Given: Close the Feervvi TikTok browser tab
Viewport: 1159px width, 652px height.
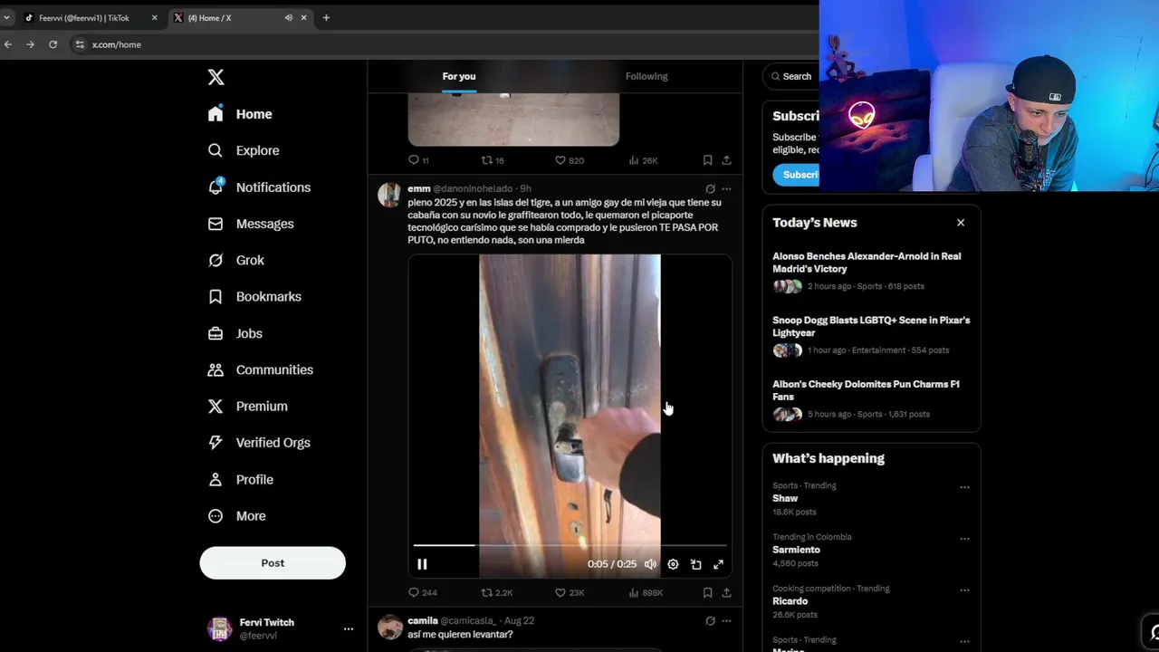Looking at the screenshot, I should 154,17.
